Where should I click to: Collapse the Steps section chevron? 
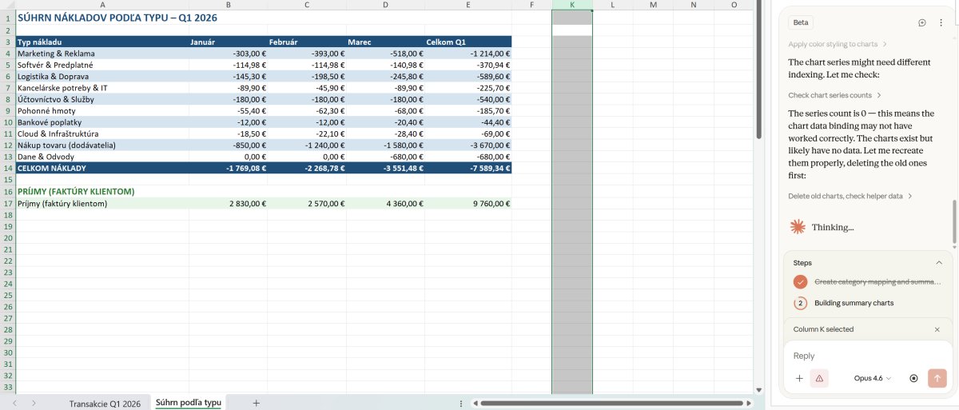tap(938, 262)
